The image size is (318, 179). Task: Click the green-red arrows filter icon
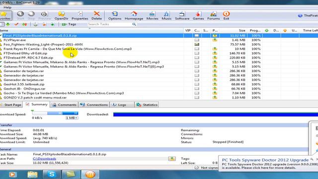[24, 24]
